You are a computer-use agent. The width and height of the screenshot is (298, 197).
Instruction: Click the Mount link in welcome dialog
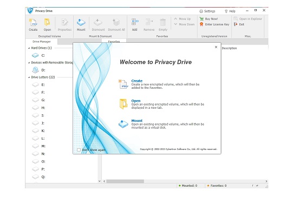(x=137, y=121)
